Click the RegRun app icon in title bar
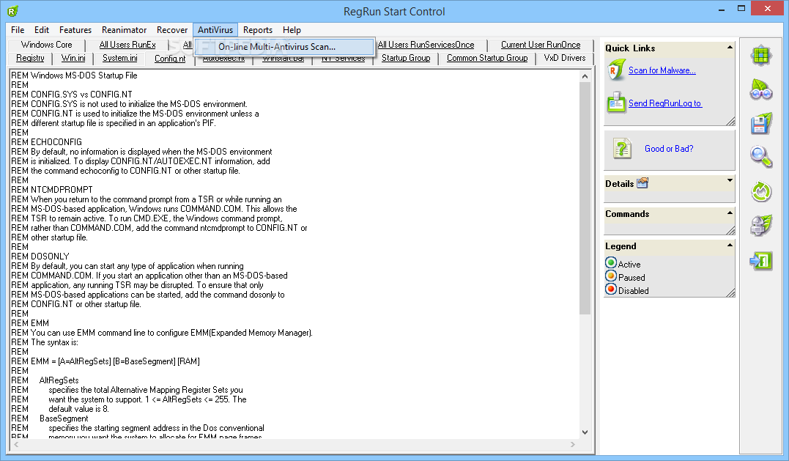 coord(13,10)
